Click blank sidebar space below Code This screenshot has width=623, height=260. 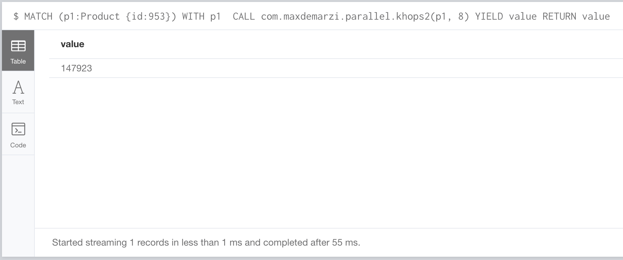18,203
